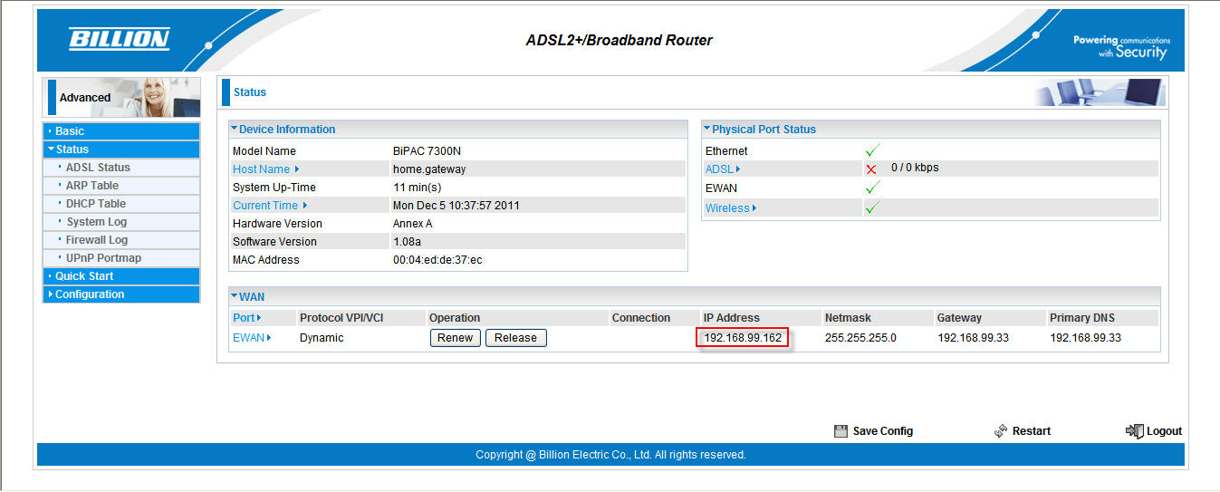Select the Dynamic protocol value
Image resolution: width=1220 pixels, height=492 pixels.
pos(322,338)
